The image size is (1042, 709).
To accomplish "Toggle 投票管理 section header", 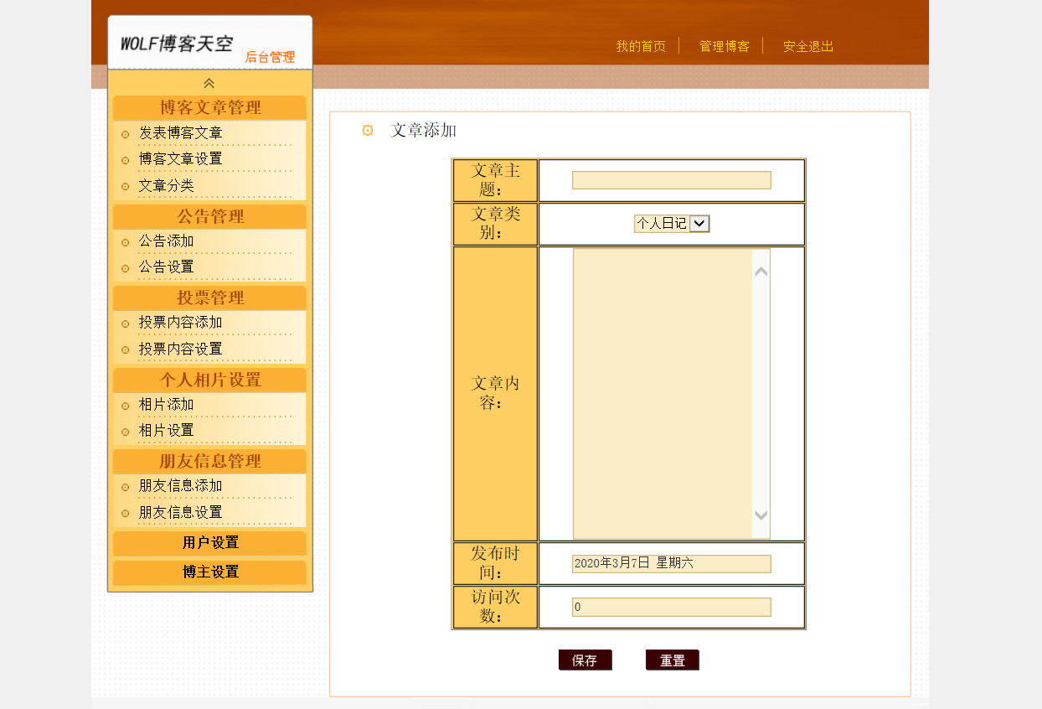I will [x=209, y=298].
